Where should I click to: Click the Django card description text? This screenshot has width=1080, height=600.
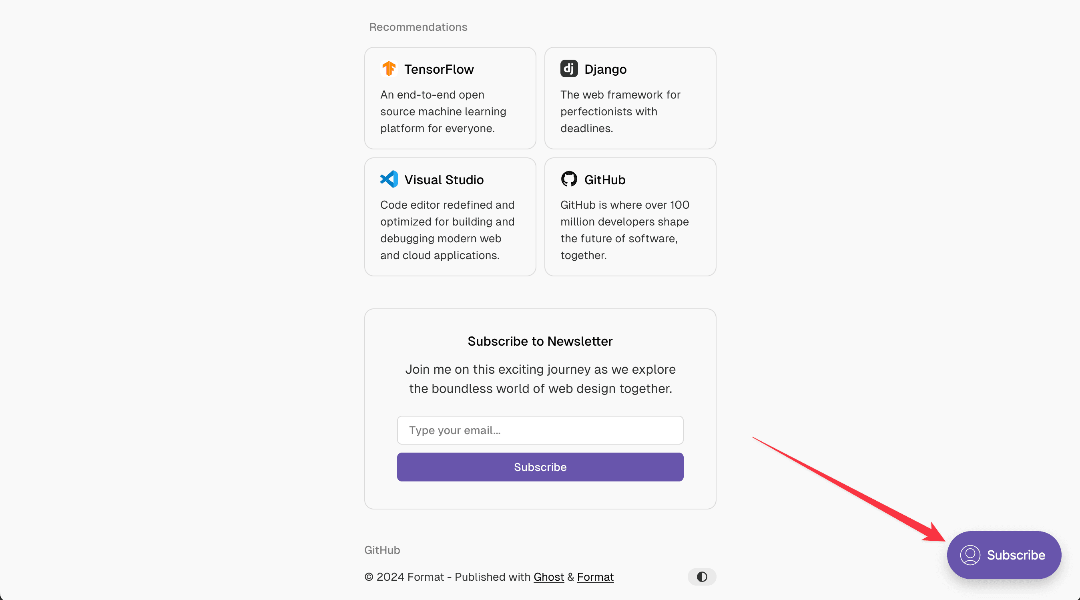coord(620,112)
